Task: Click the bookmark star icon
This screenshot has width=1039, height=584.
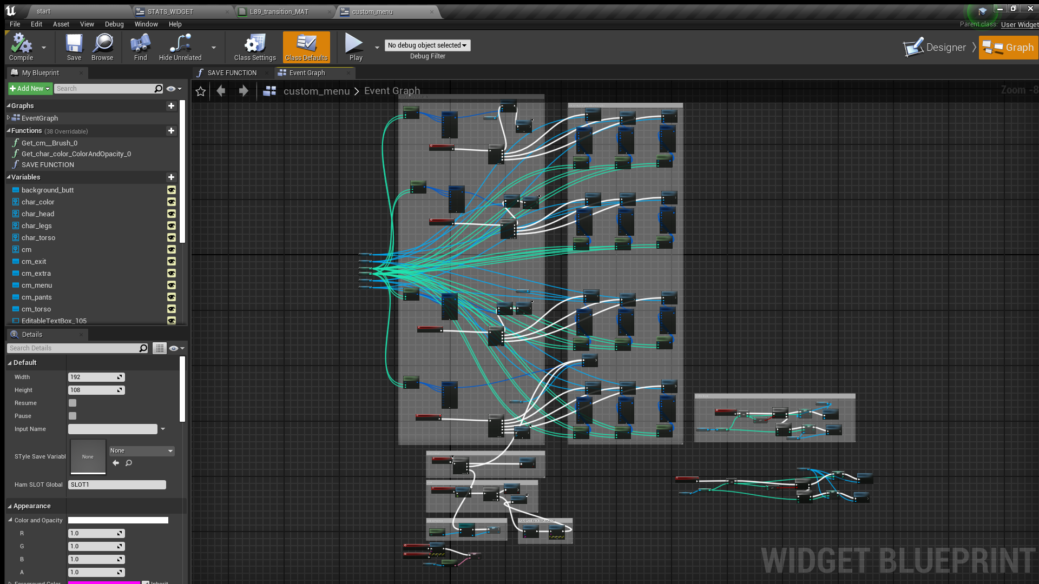Action: coord(201,91)
